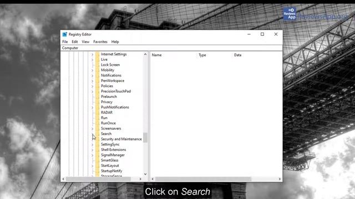
Task: Click the SignalManager folder icon
Action: tap(98, 155)
